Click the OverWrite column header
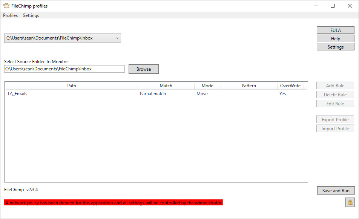359x219 pixels. [x=290, y=86]
